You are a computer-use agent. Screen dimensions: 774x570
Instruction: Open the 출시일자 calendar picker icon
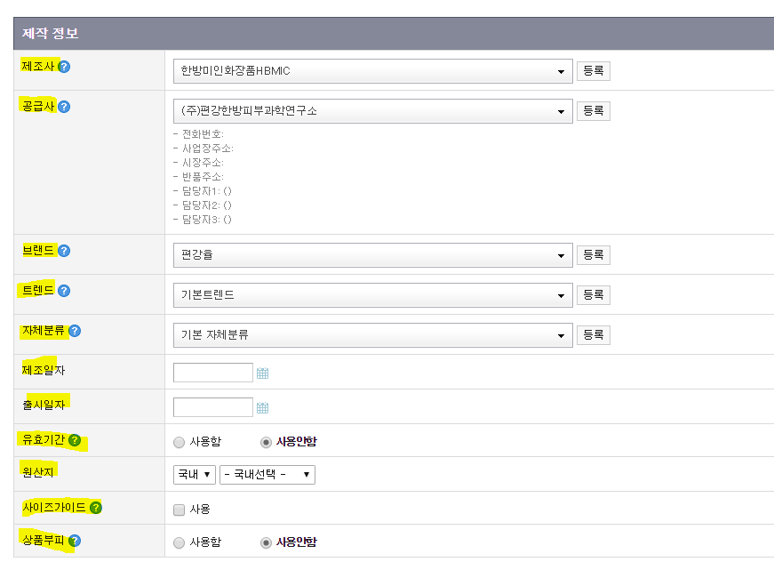coord(263,406)
